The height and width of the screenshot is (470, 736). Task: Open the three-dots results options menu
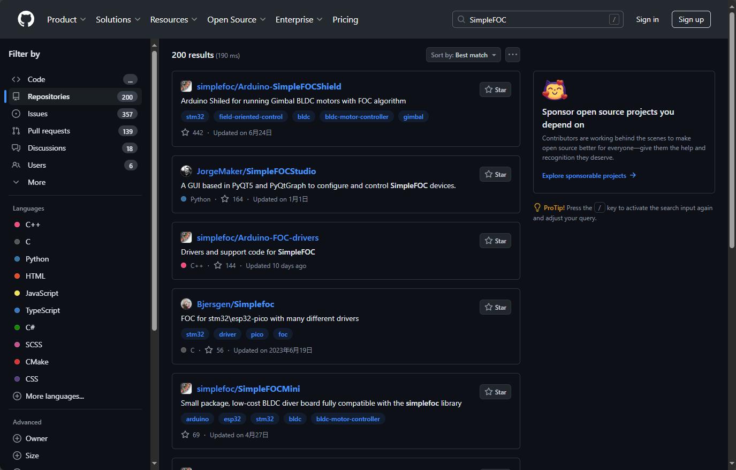pyautogui.click(x=513, y=55)
